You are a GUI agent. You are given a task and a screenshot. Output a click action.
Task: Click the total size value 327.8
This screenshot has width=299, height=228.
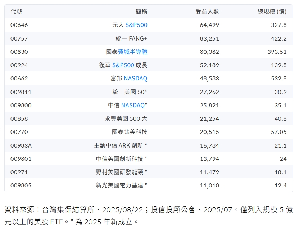[279, 25]
